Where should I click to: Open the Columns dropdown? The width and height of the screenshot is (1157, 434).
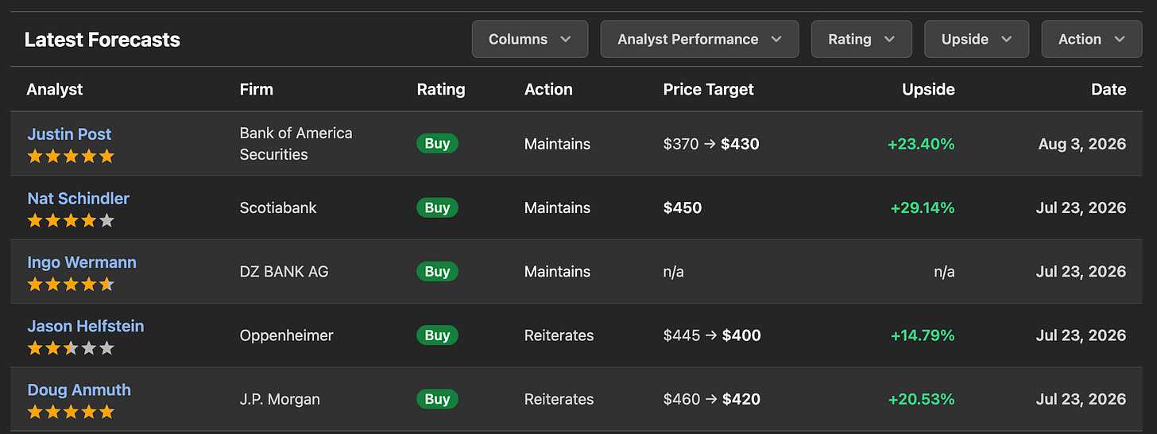click(x=530, y=39)
